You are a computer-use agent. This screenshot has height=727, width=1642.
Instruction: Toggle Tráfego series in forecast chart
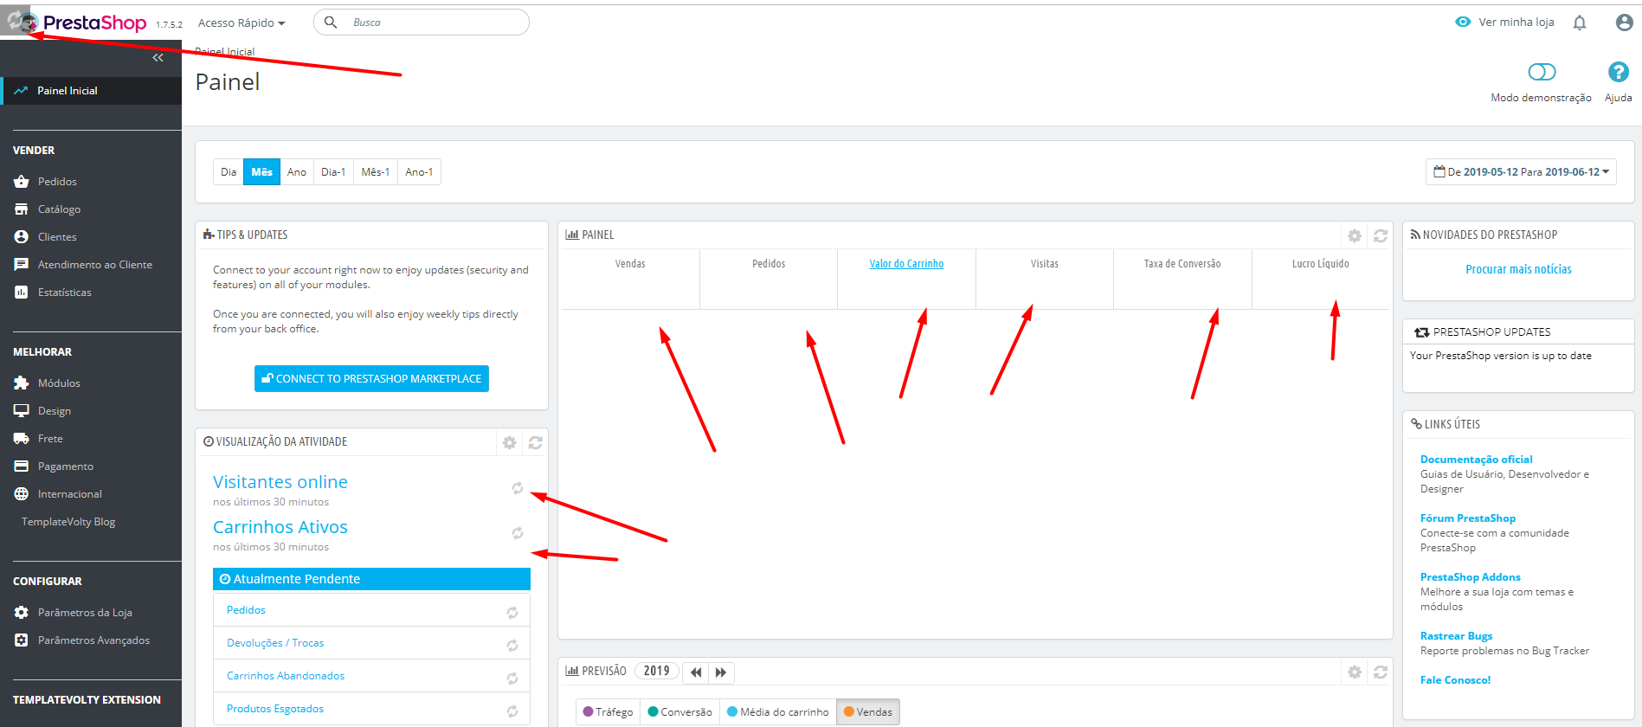coord(608,712)
